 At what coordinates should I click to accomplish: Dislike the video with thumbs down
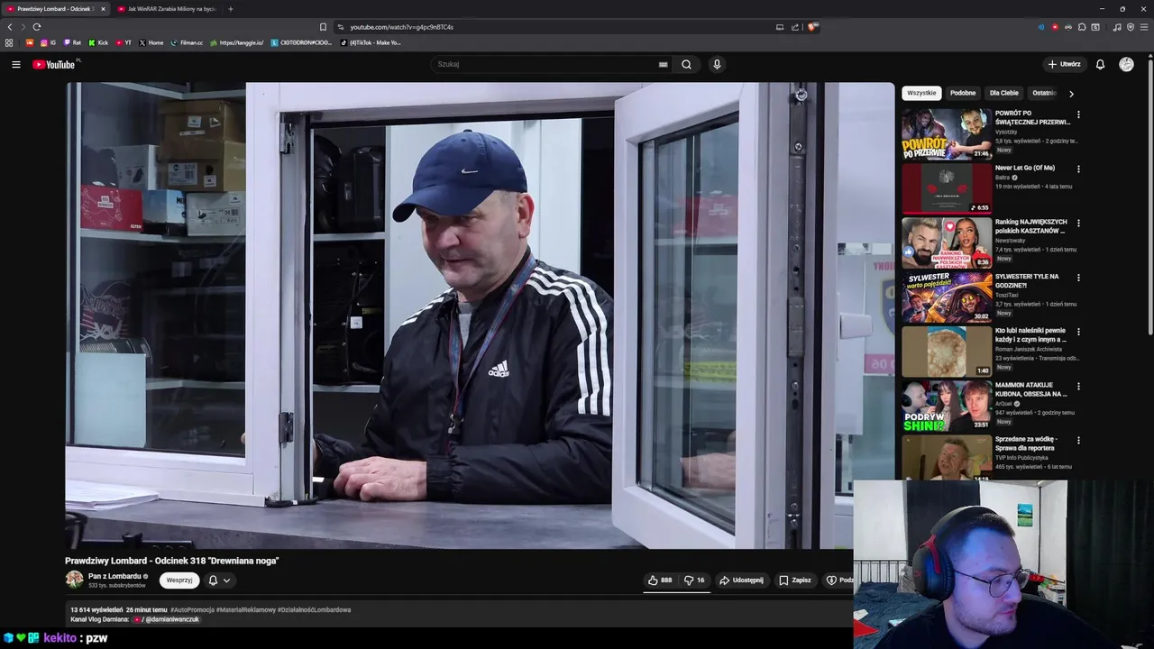(694, 580)
